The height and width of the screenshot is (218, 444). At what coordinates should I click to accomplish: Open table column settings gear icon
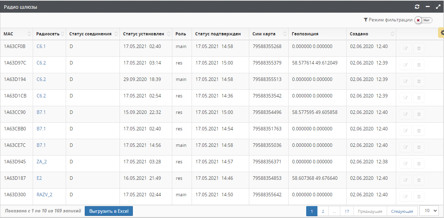[x=442, y=33]
